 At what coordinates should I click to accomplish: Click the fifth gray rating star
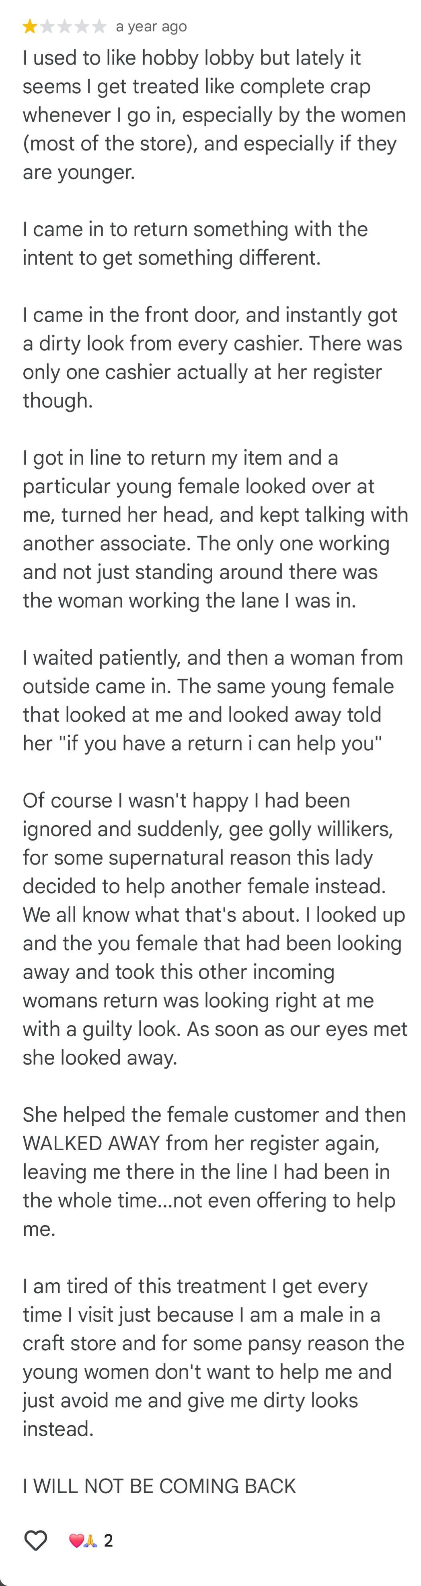(x=99, y=27)
